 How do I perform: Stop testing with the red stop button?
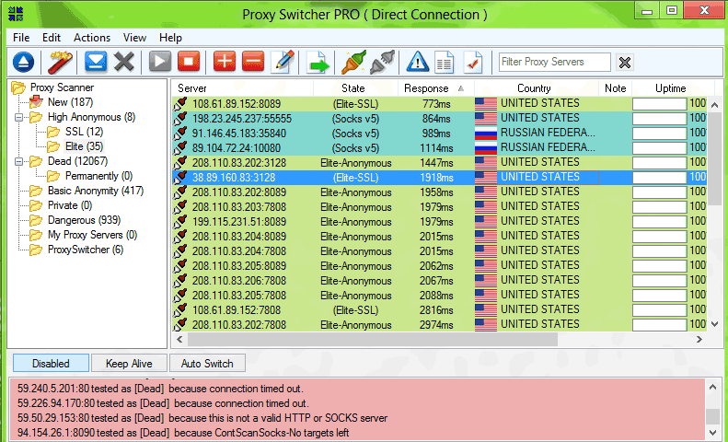click(189, 62)
